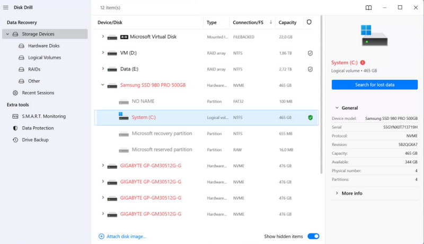Open the RAIDs category
This screenshot has width=424, height=244.
(34, 69)
